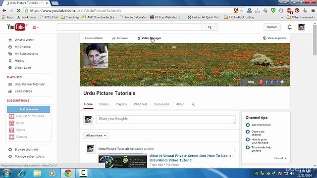317x178 pixels.
Task: Click the Upload button
Action: [272, 27]
